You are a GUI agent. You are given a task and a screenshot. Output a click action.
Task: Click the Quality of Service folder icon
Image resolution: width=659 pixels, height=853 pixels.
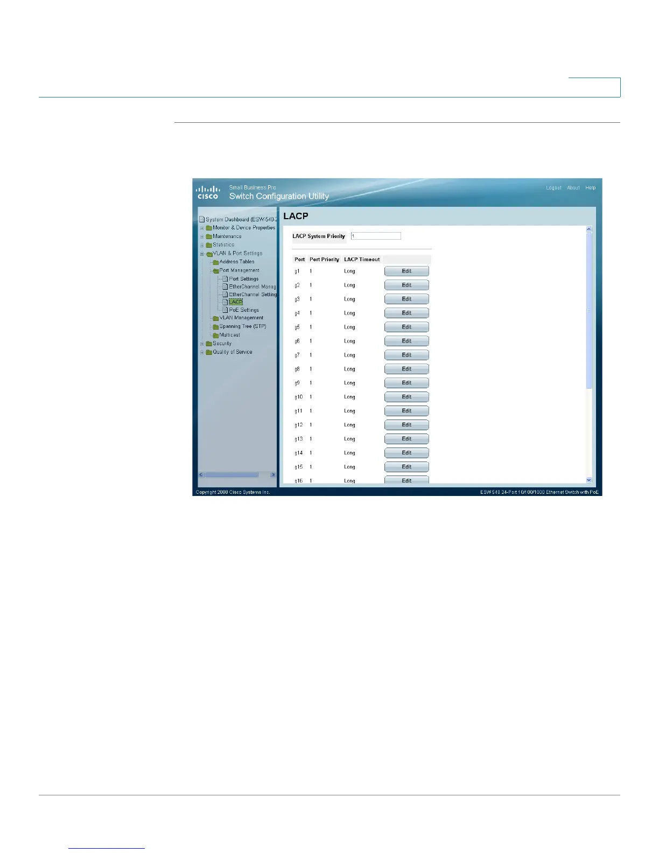(x=209, y=352)
